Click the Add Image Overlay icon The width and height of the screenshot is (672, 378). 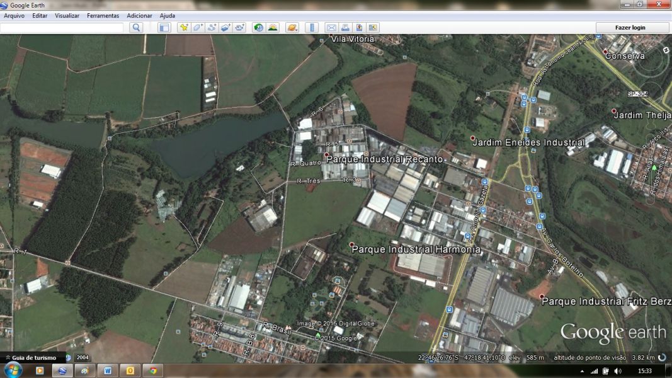(x=225, y=28)
